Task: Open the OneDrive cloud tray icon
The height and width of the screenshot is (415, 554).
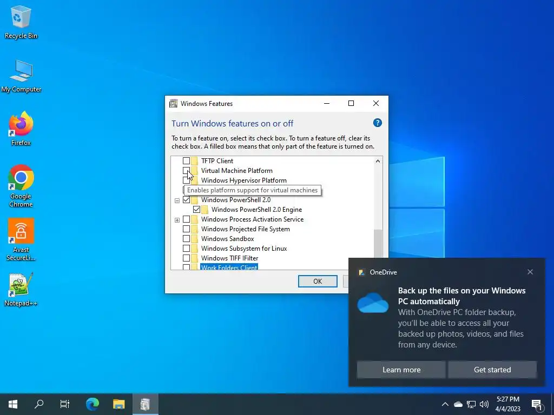Action: 458,404
